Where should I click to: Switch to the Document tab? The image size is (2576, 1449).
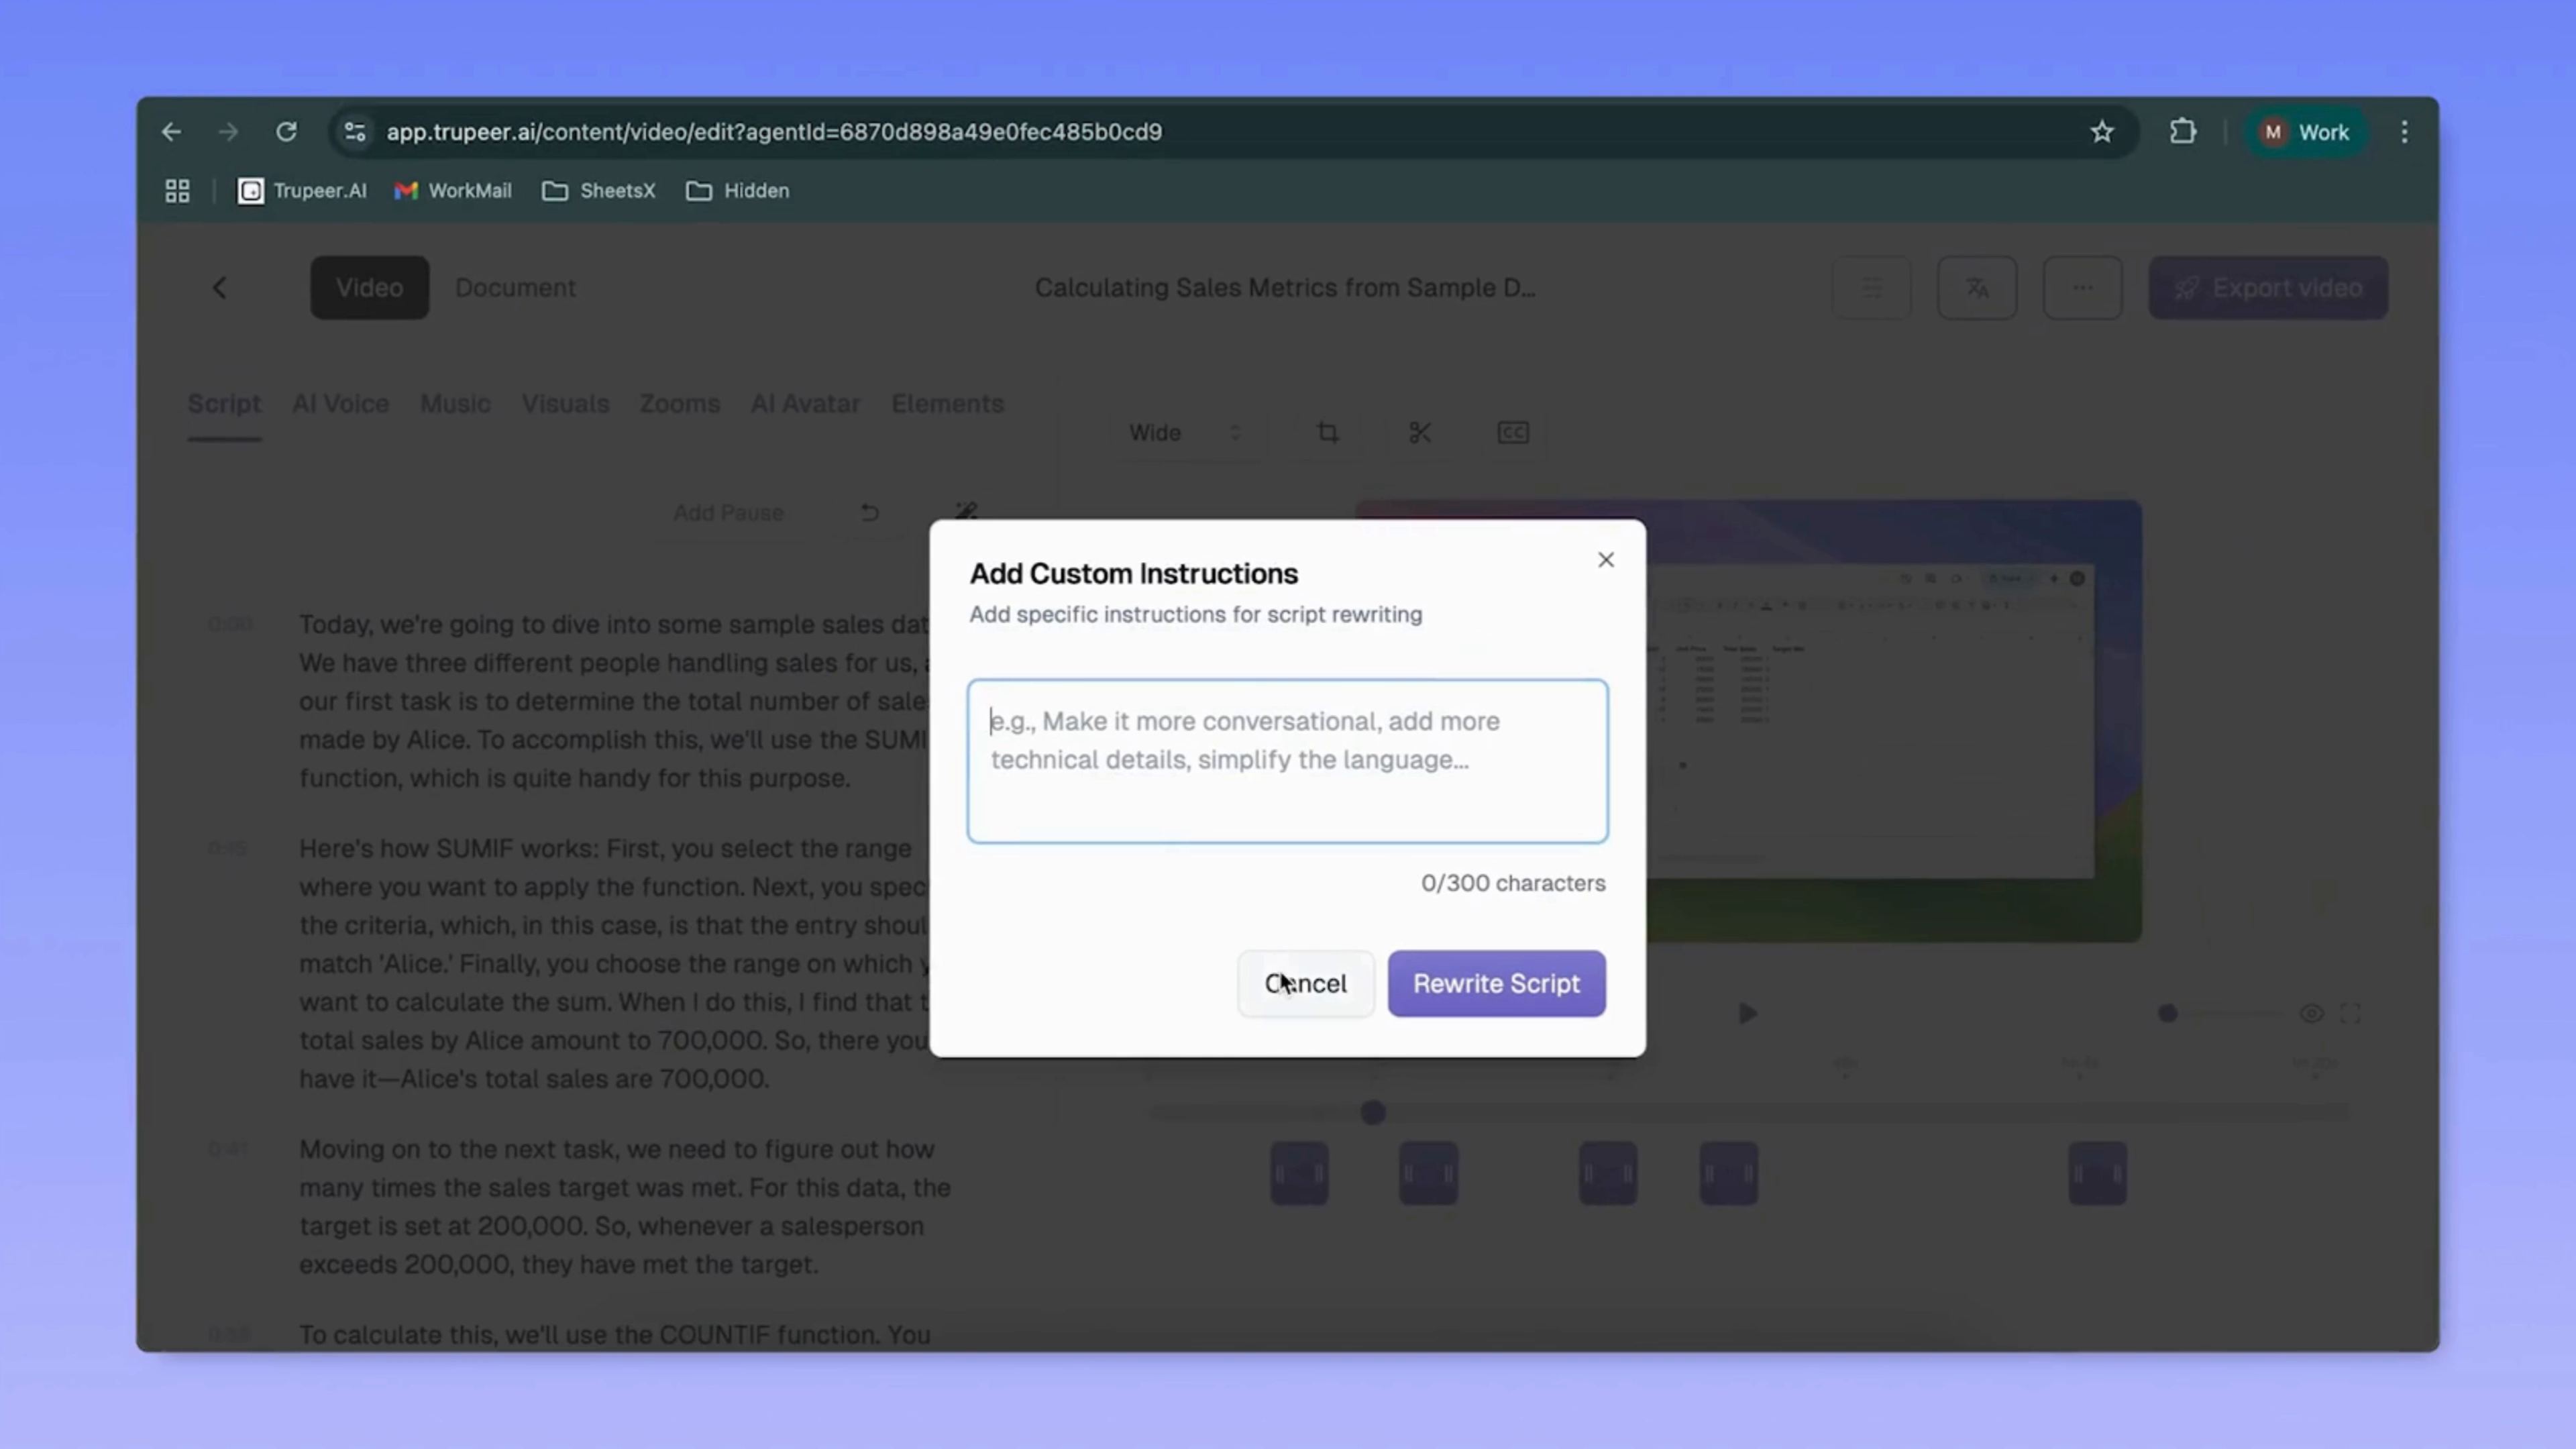pos(515,288)
